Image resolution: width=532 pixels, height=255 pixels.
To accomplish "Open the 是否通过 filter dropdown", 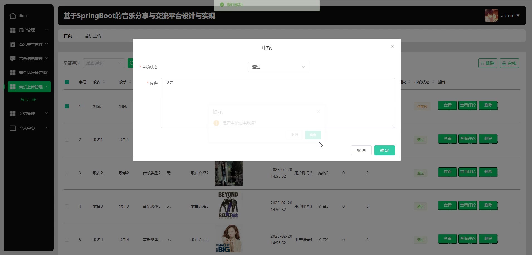I will click(104, 63).
